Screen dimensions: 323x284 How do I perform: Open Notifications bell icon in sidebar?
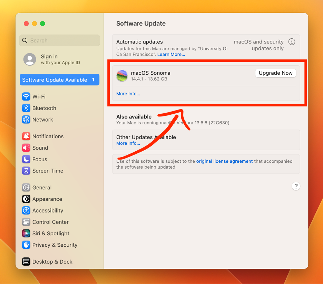(26, 136)
